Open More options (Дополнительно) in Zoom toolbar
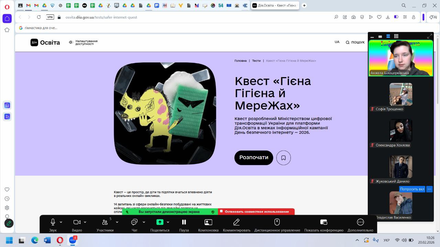The width and height of the screenshot is (440, 247). point(360,222)
